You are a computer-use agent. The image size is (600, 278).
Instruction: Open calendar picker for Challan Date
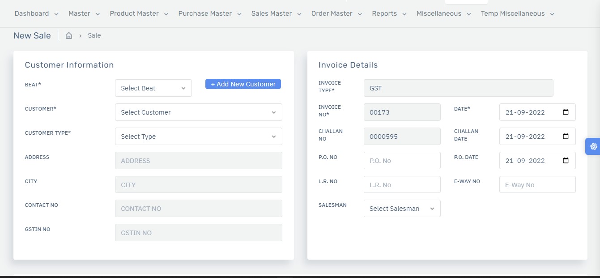tap(566, 137)
